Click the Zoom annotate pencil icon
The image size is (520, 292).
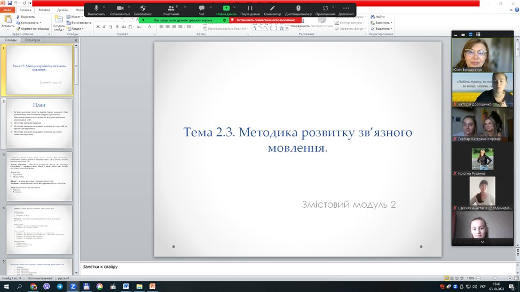pyautogui.click(x=272, y=9)
